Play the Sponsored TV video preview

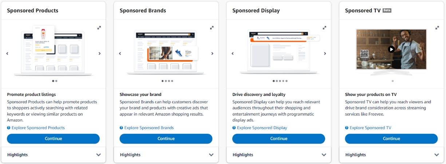point(391,49)
